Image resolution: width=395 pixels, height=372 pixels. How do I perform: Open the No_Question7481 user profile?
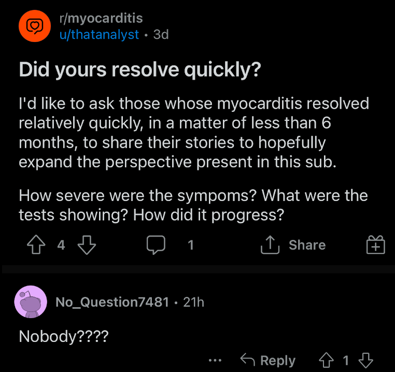click(112, 302)
